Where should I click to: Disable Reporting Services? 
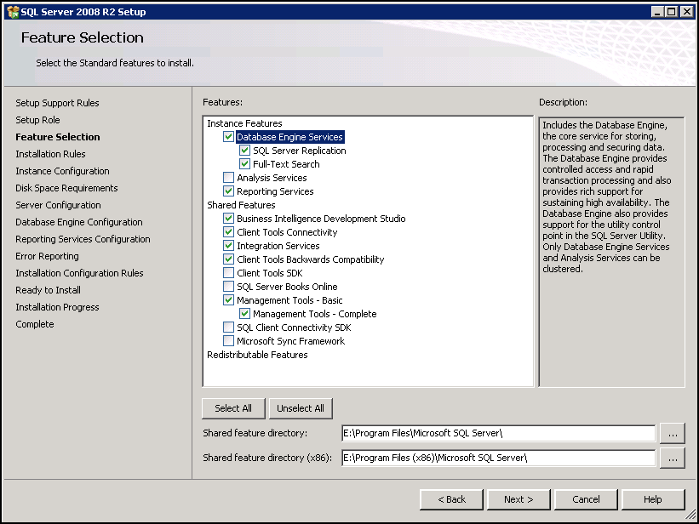click(x=227, y=191)
